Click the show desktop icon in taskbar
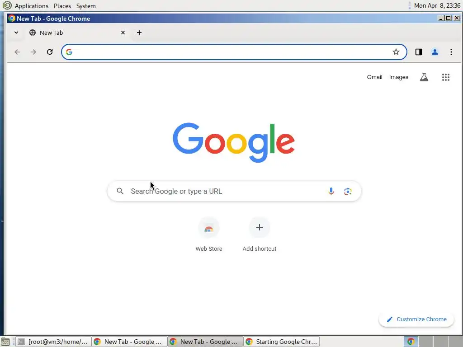Viewport: 463px width, 347px height. [5, 342]
